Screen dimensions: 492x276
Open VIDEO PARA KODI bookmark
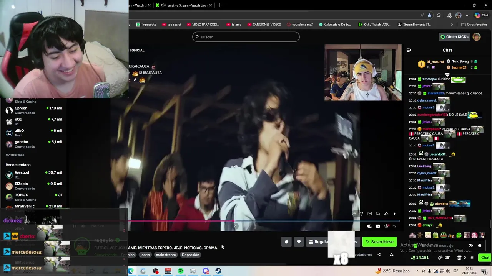point(203,25)
